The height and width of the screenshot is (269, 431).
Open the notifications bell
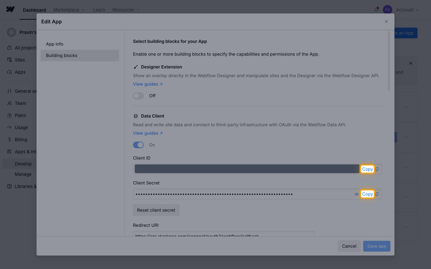(x=376, y=10)
